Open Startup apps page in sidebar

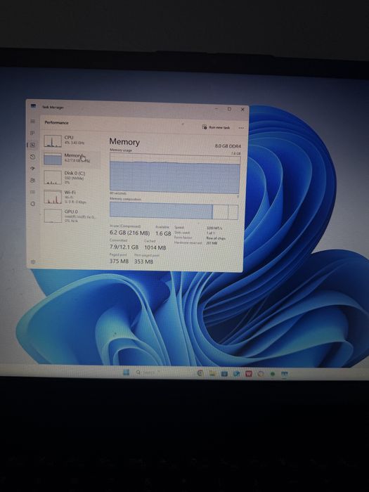32,169
